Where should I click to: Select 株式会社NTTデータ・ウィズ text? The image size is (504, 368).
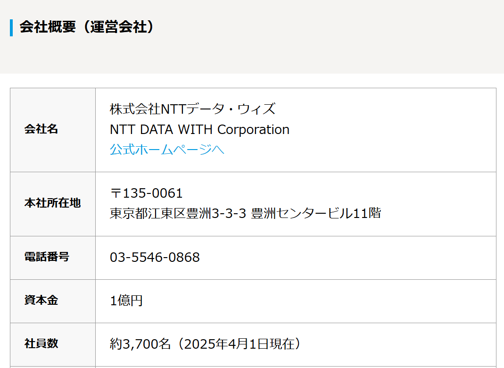click(x=192, y=109)
